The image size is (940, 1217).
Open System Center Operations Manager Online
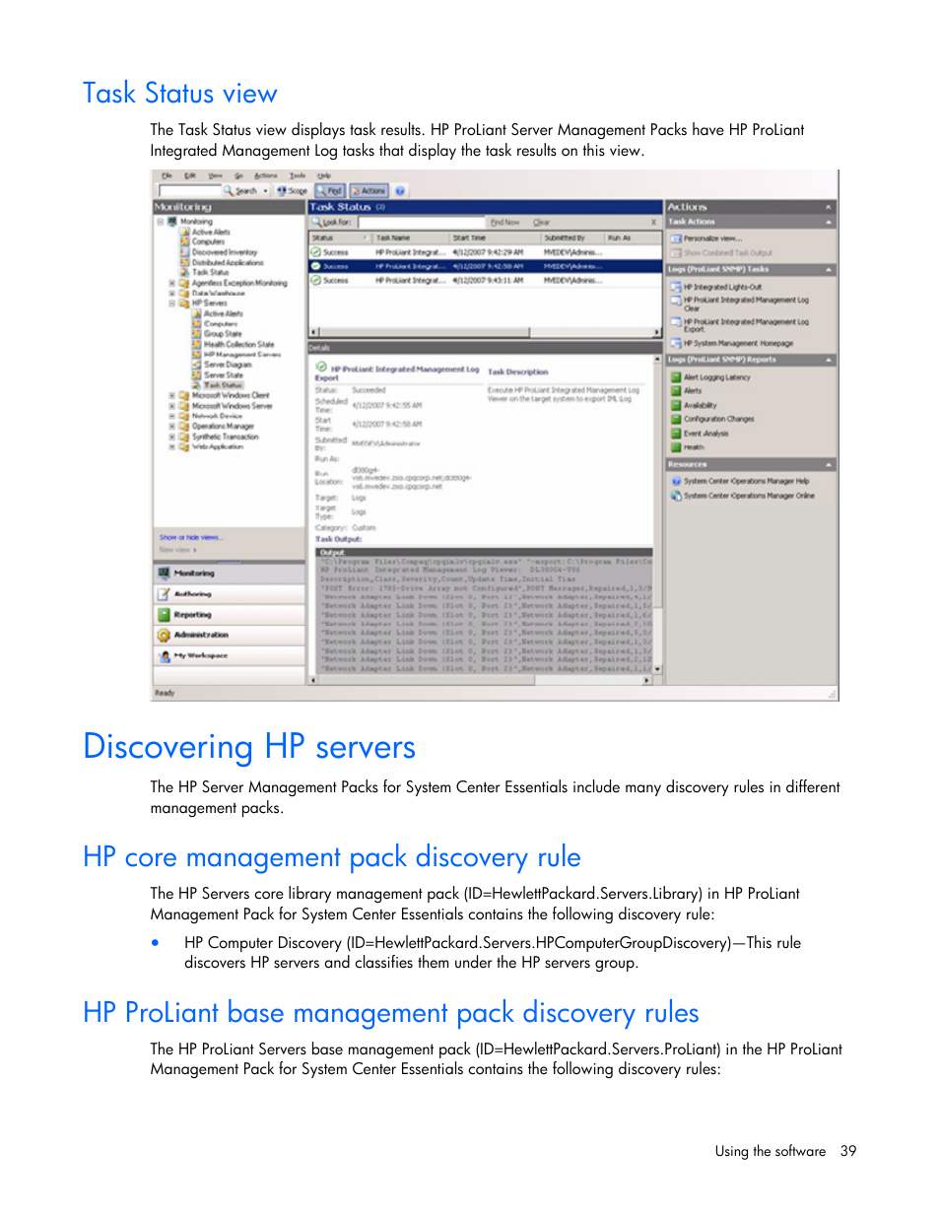click(x=743, y=496)
